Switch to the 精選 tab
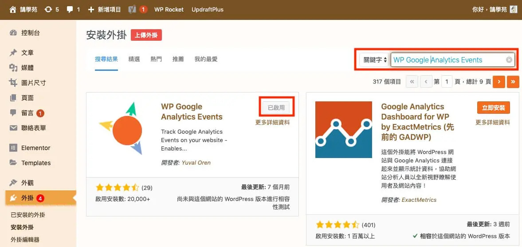Image resolution: width=522 pixels, height=247 pixels. (x=134, y=59)
